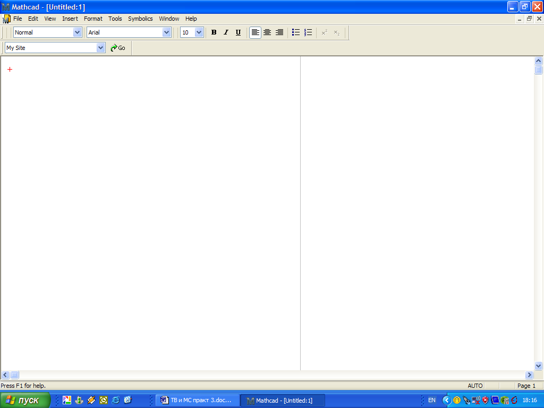This screenshot has height=408, width=544.
Task: Expand the My Site address dropdown
Action: 100,47
